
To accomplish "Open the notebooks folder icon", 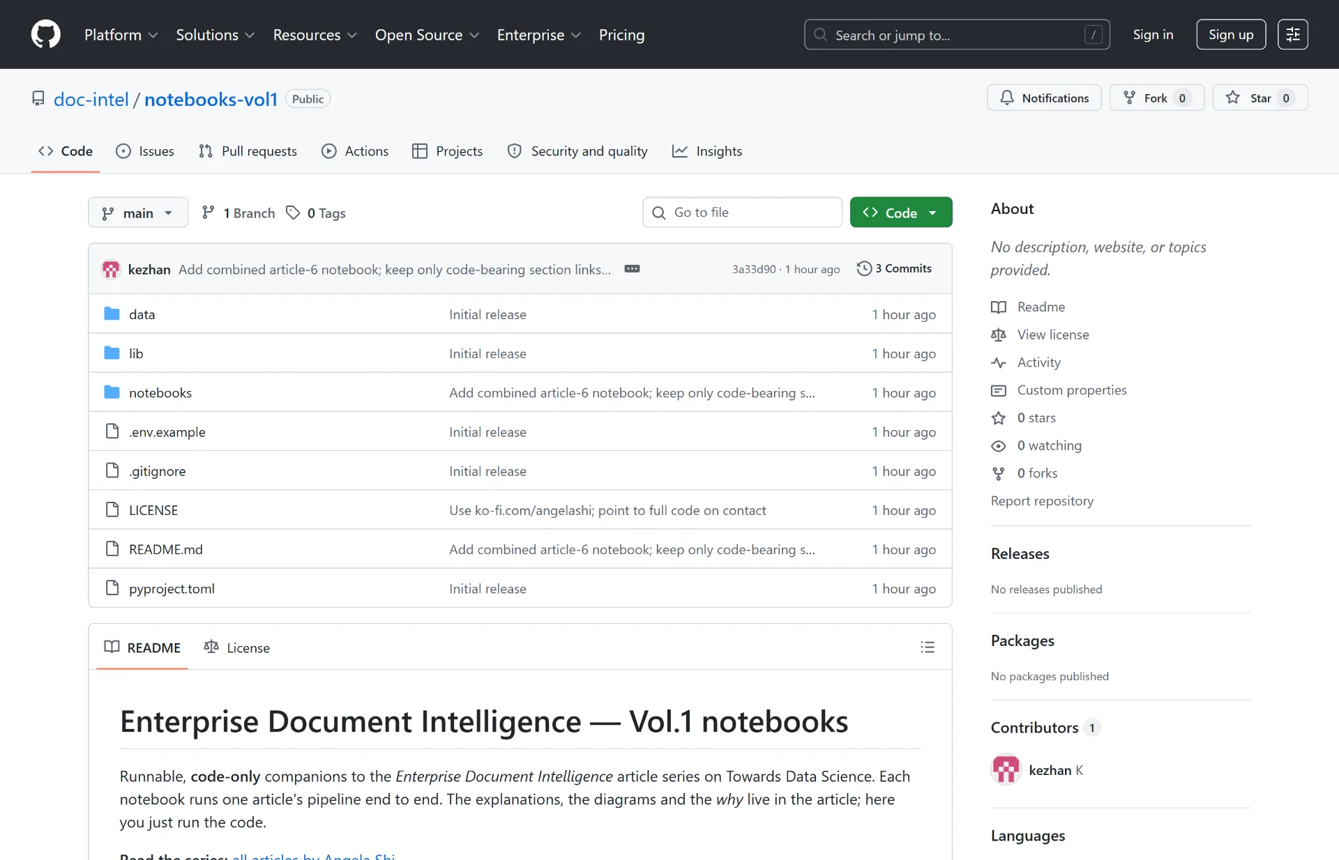I will (112, 392).
